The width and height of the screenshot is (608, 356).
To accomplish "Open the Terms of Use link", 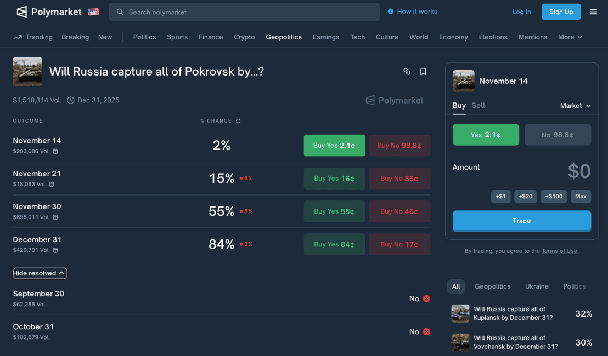I will (559, 251).
